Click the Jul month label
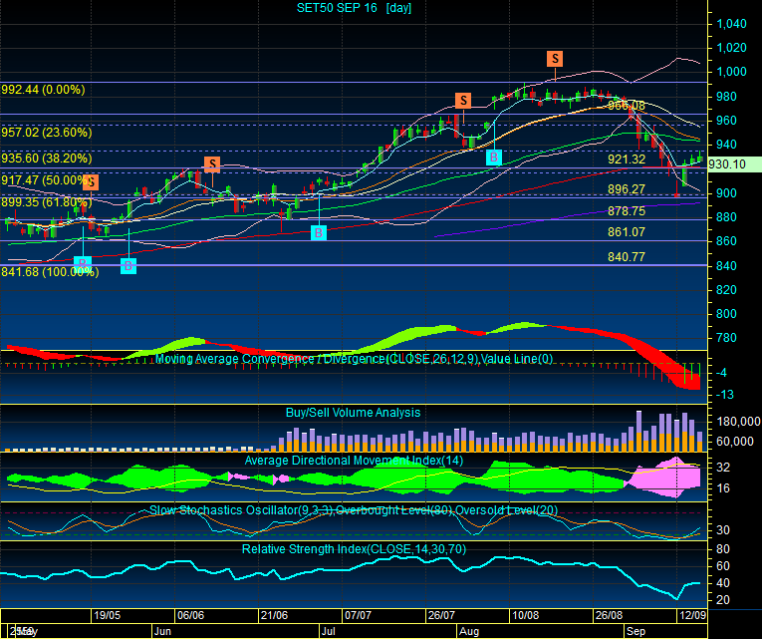 click(x=328, y=631)
